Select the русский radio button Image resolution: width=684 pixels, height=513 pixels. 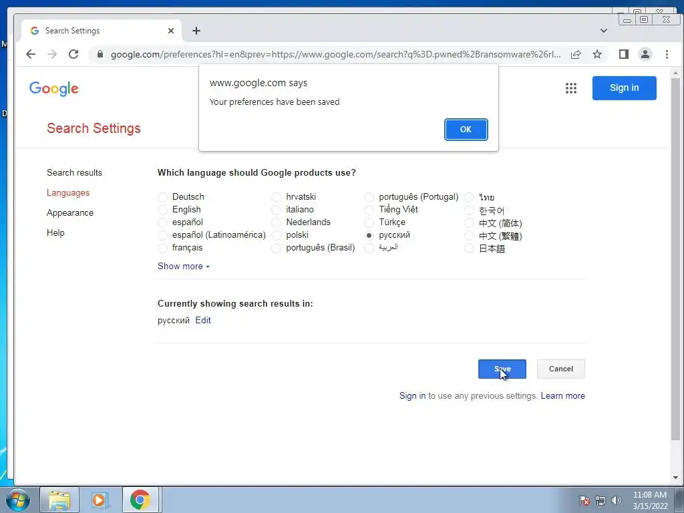369,236
